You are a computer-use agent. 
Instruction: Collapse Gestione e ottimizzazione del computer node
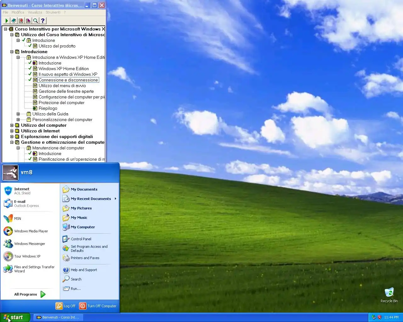[12, 142]
